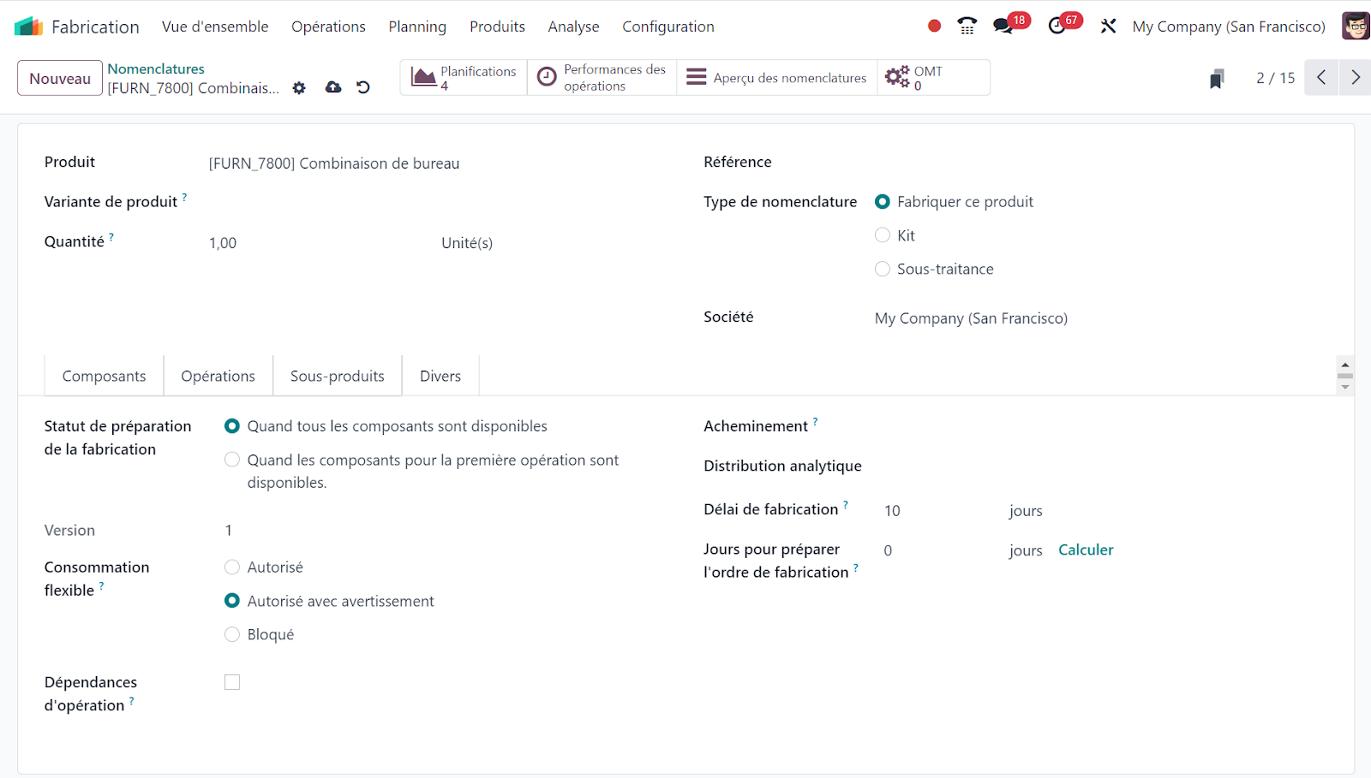Choose Sous-traitance radio option

pyautogui.click(x=883, y=269)
